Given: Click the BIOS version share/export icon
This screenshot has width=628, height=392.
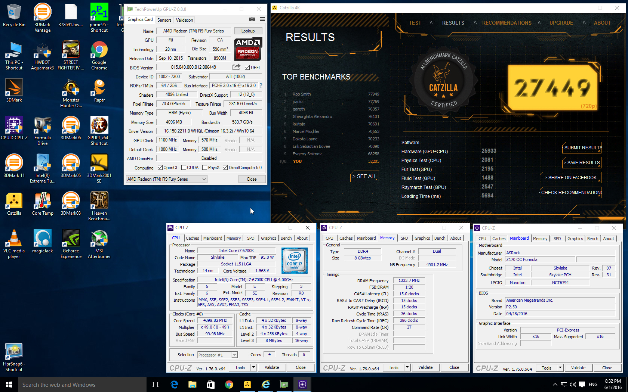Looking at the screenshot, I should point(236,67).
